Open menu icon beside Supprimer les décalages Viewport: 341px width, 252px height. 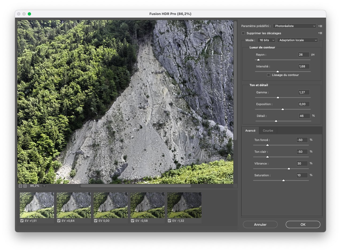click(x=320, y=33)
